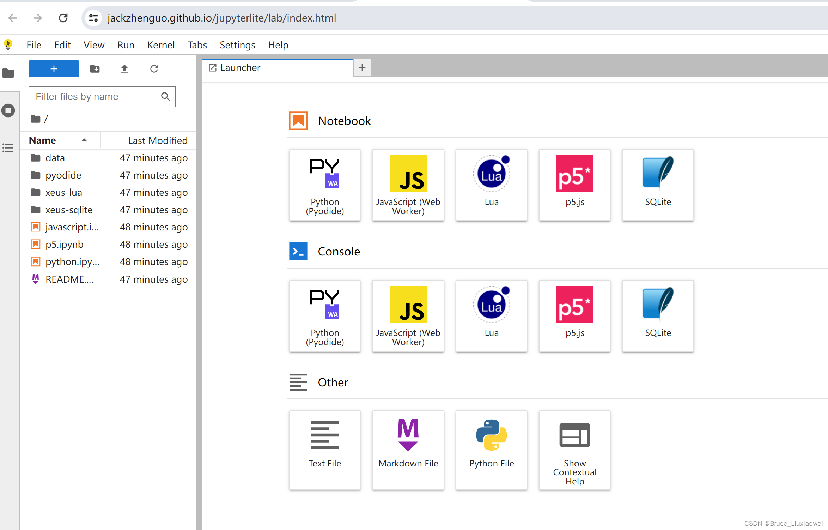Open Running Terminals and Kernels sidebar

tap(8, 110)
